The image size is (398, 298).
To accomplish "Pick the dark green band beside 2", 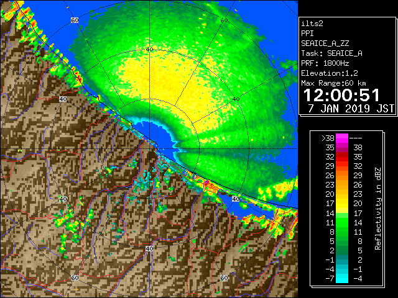I will pos(342,250).
